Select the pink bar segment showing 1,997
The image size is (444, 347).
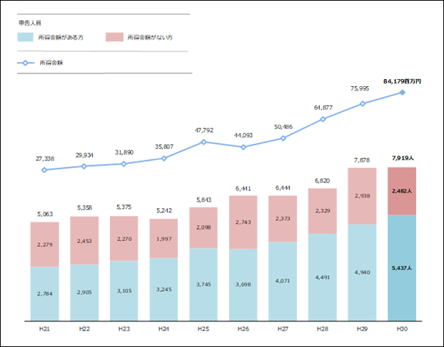163,239
